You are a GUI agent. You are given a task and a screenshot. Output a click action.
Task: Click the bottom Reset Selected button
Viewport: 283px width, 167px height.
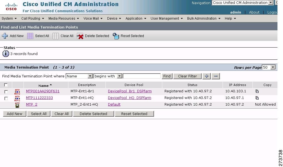[x=134, y=114]
